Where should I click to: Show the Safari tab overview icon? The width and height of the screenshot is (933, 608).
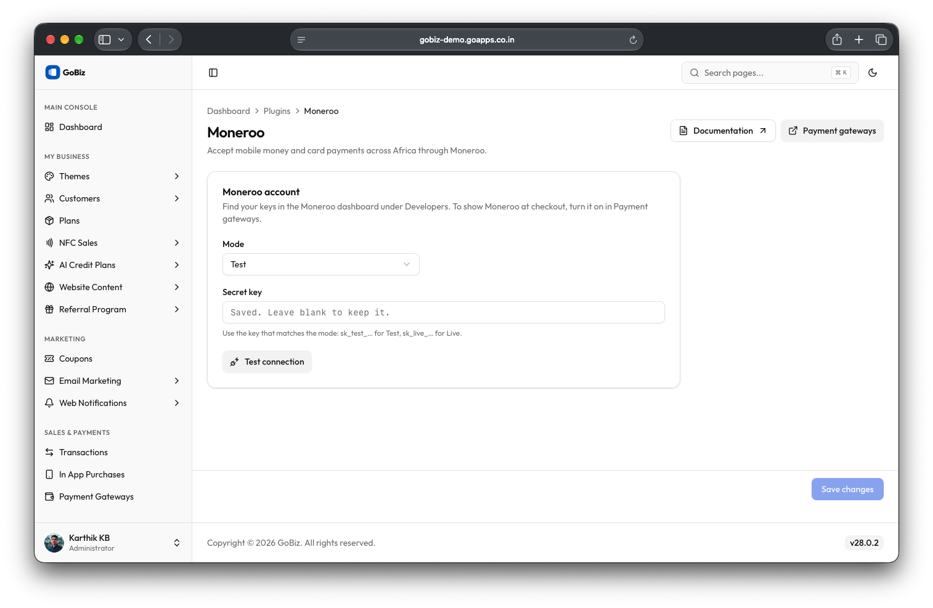[x=881, y=39]
